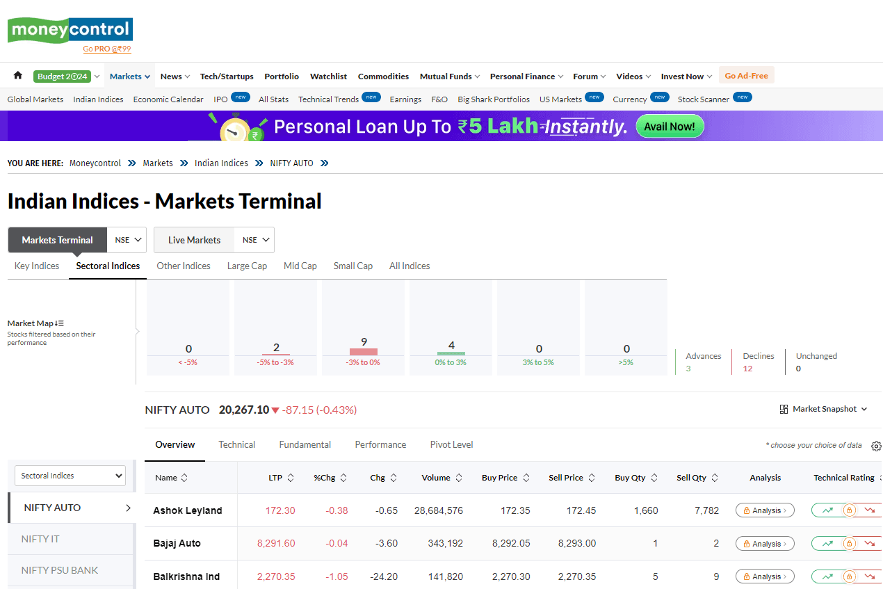The image size is (883, 589).
Task: Open the Pivot Level tab
Action: click(x=452, y=444)
